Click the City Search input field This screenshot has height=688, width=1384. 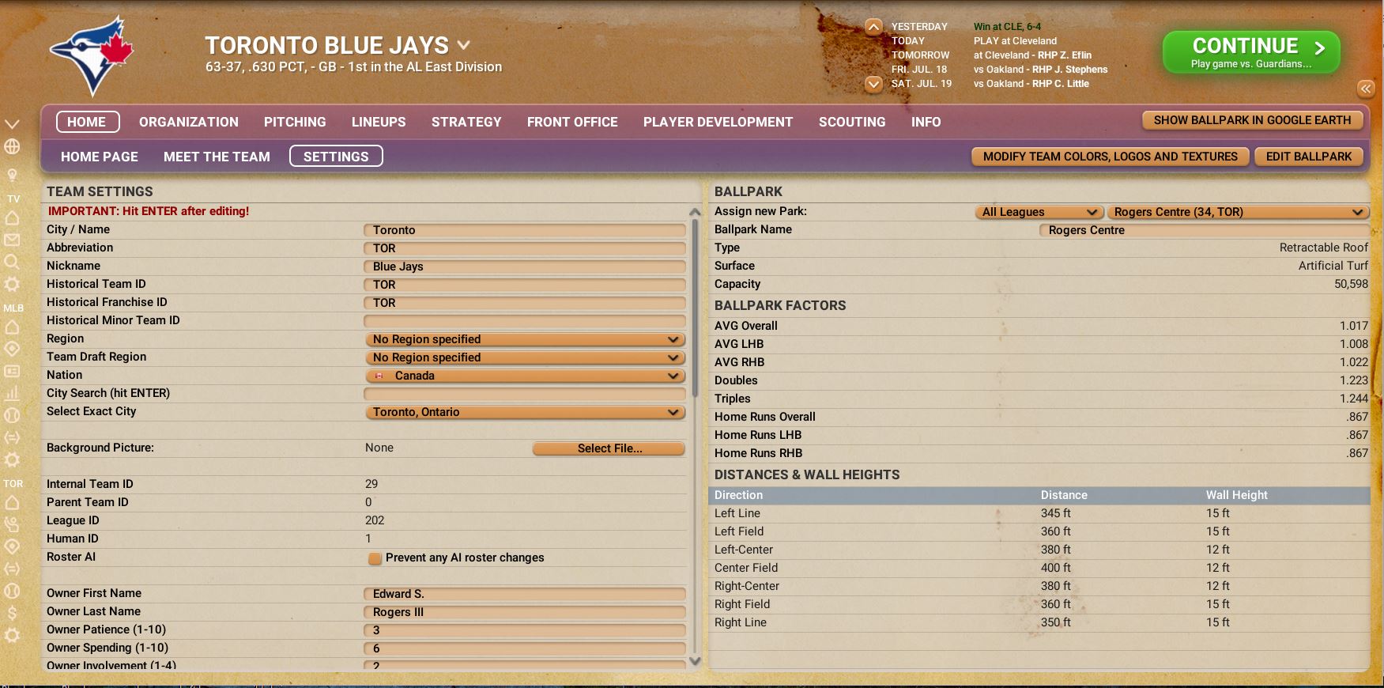click(525, 394)
